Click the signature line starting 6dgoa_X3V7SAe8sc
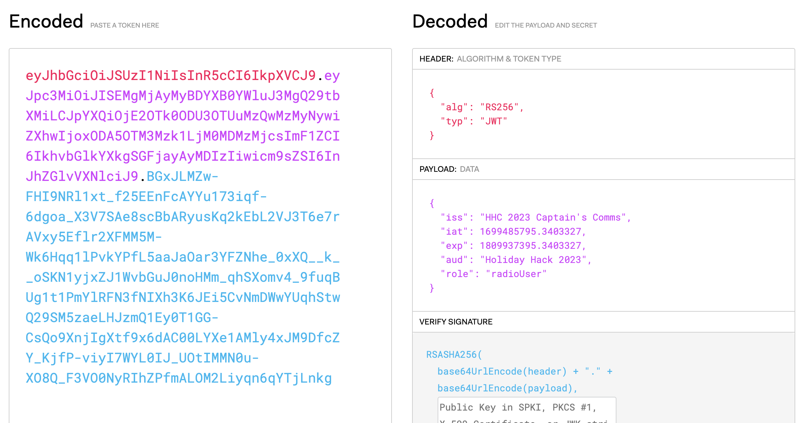 pyautogui.click(x=183, y=217)
